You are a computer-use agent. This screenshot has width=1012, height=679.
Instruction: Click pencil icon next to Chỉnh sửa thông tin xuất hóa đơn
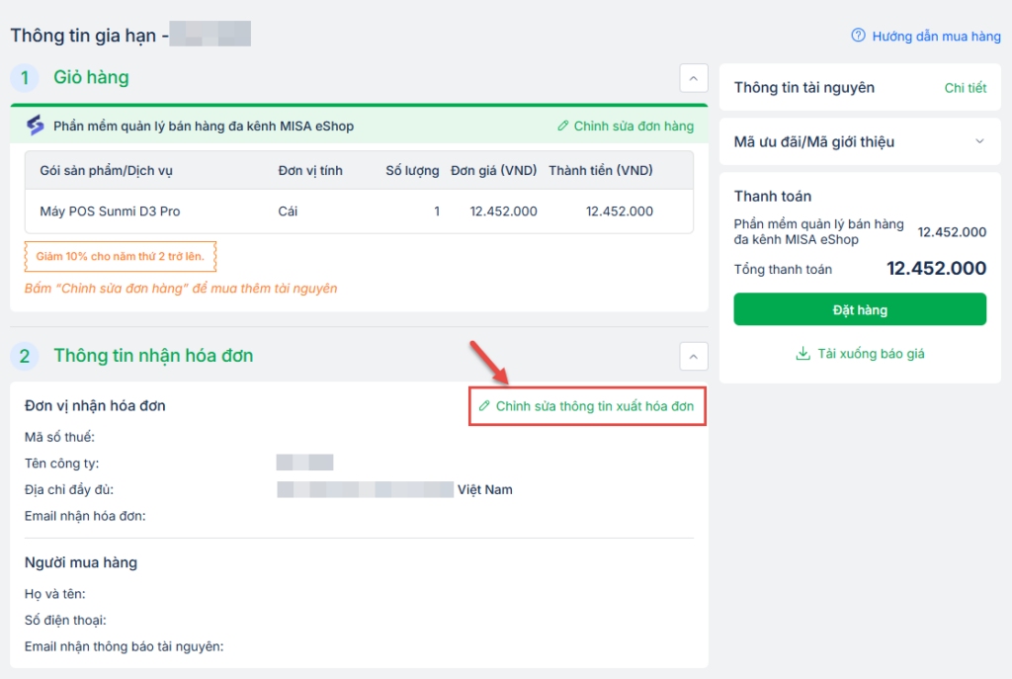pyautogui.click(x=484, y=406)
